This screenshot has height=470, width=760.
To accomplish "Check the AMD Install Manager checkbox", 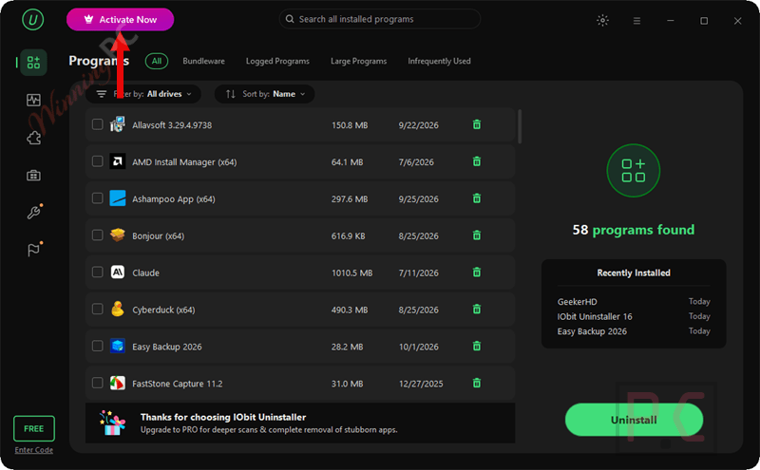I will (x=98, y=161).
